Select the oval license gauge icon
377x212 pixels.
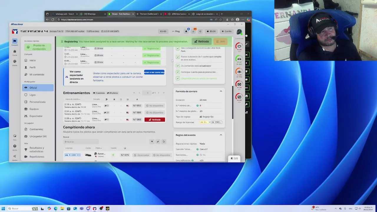click(x=239, y=46)
